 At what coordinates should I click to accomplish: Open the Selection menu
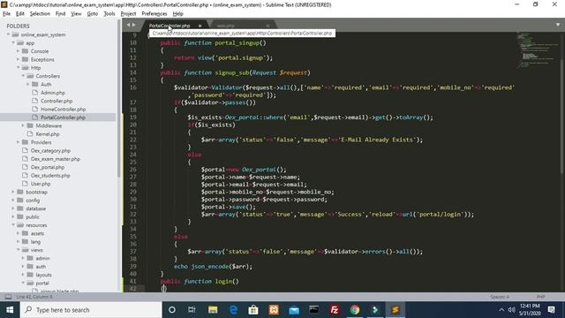(40, 14)
